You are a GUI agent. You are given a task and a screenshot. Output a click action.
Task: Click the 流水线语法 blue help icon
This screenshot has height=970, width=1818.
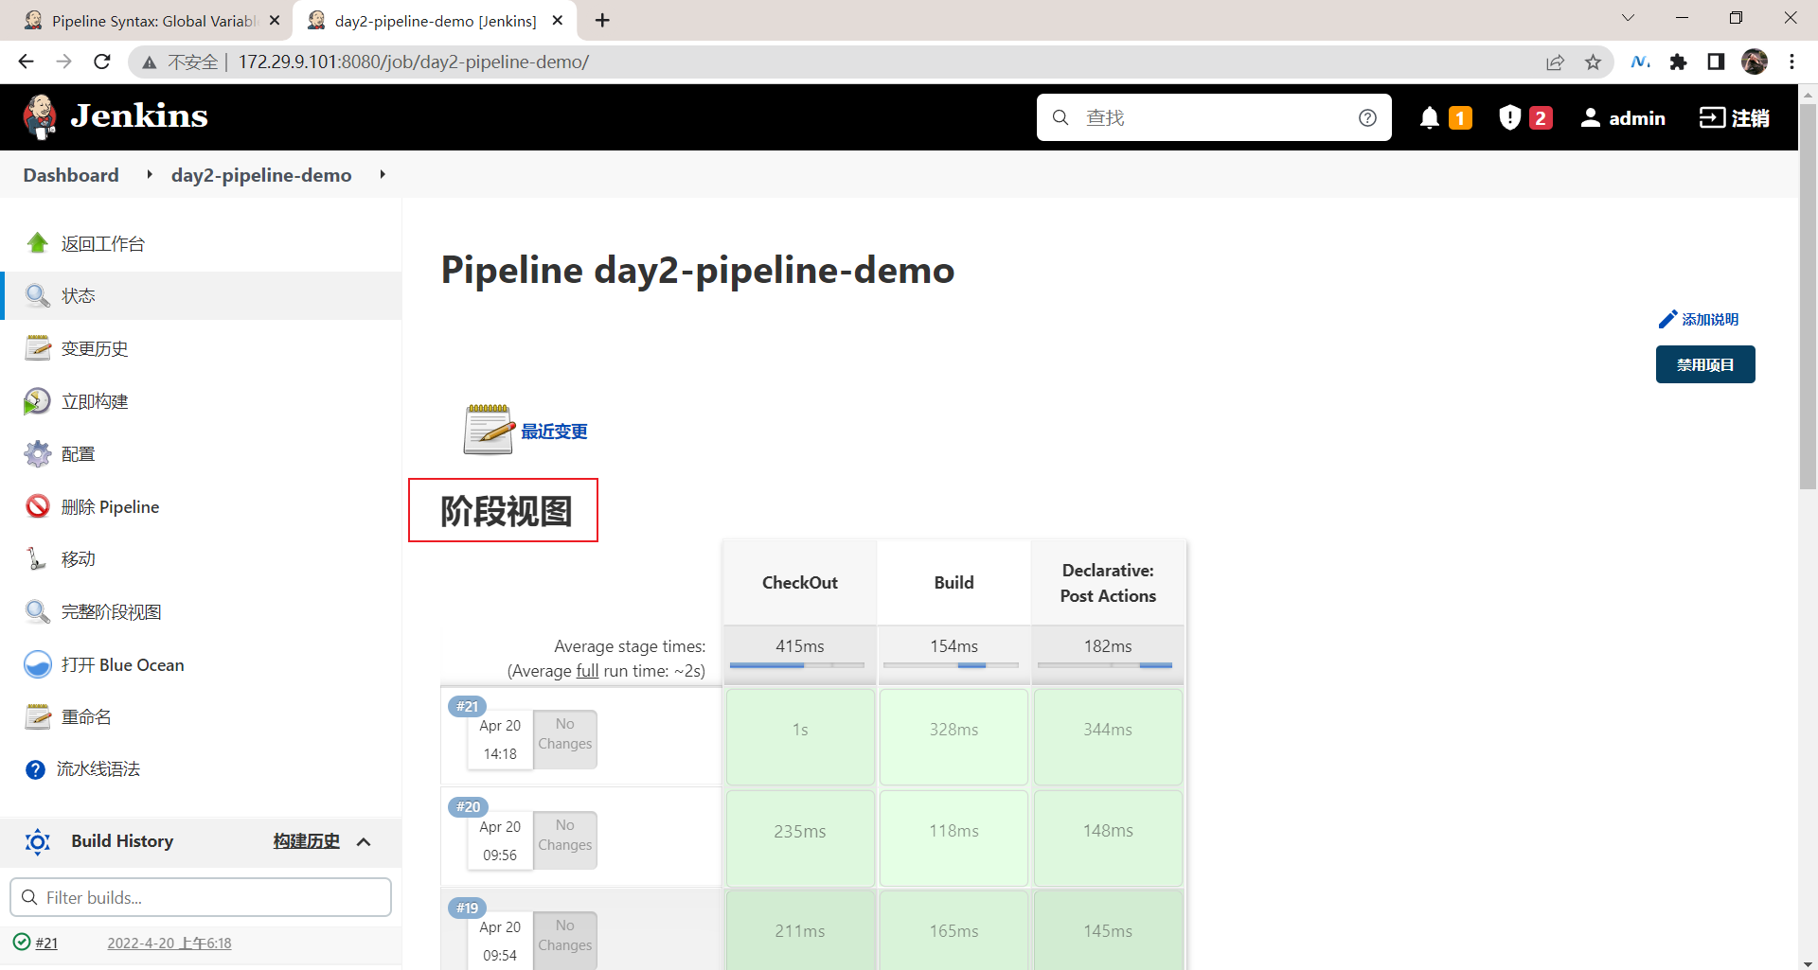(36, 769)
